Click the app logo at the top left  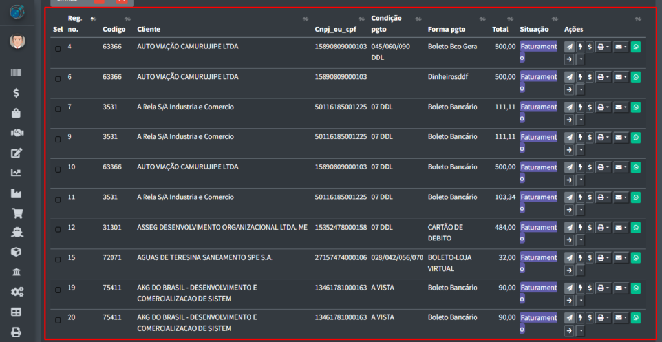click(x=17, y=12)
